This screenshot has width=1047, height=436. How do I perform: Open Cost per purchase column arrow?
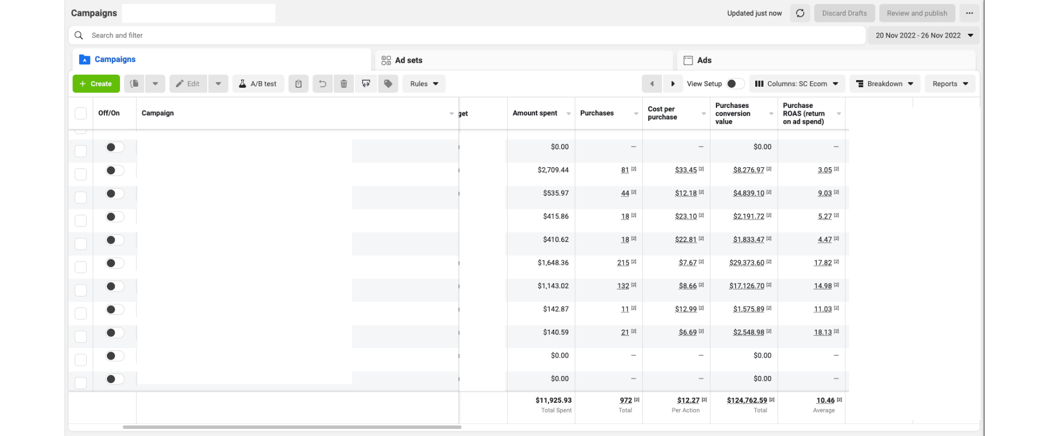704,113
